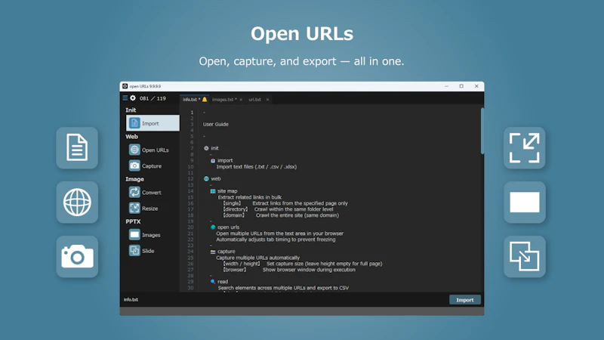604x340 pixels.
Task: Click the magnifier emoji beside 'read'
Action: coord(213,281)
